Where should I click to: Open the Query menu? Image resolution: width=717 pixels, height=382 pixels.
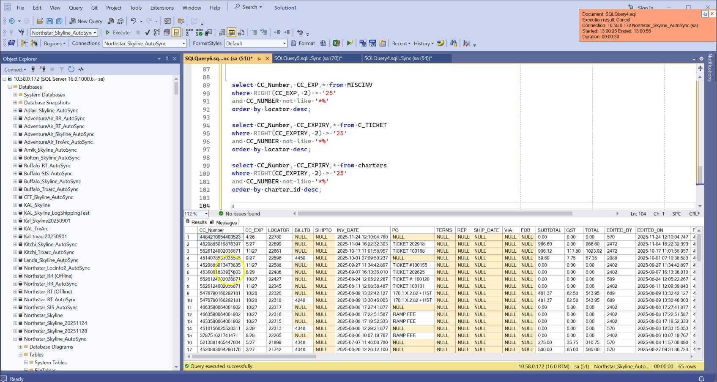click(x=76, y=8)
